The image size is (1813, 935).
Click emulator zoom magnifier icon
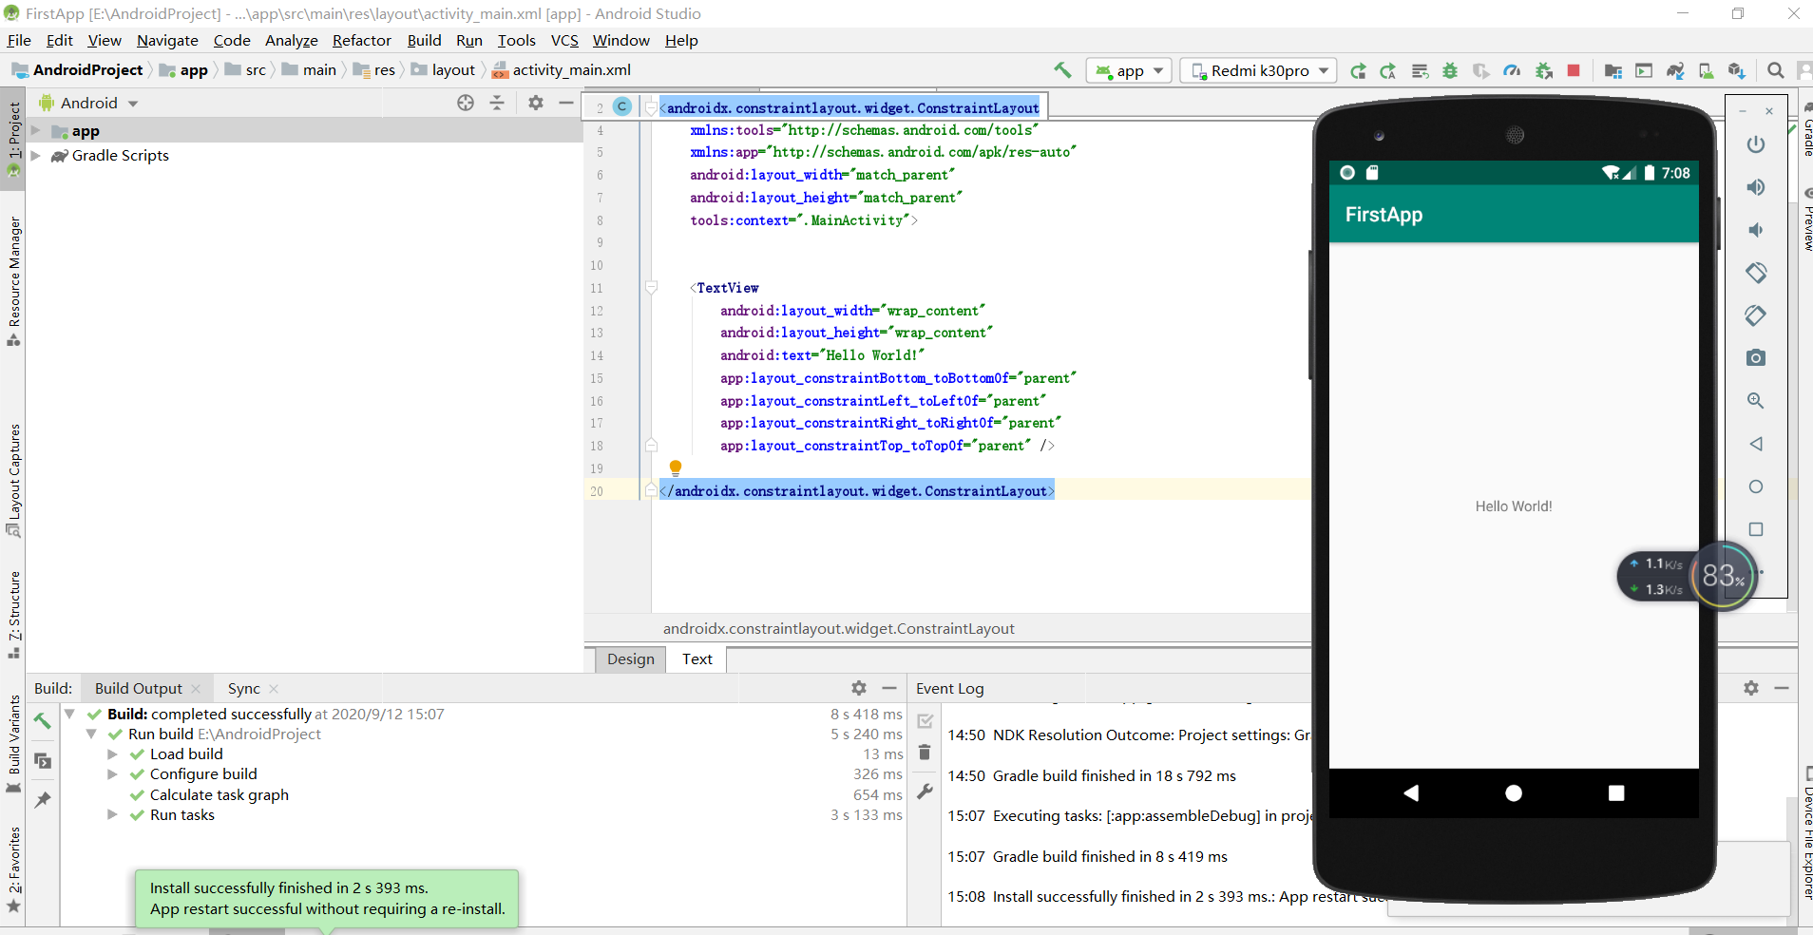tap(1756, 401)
